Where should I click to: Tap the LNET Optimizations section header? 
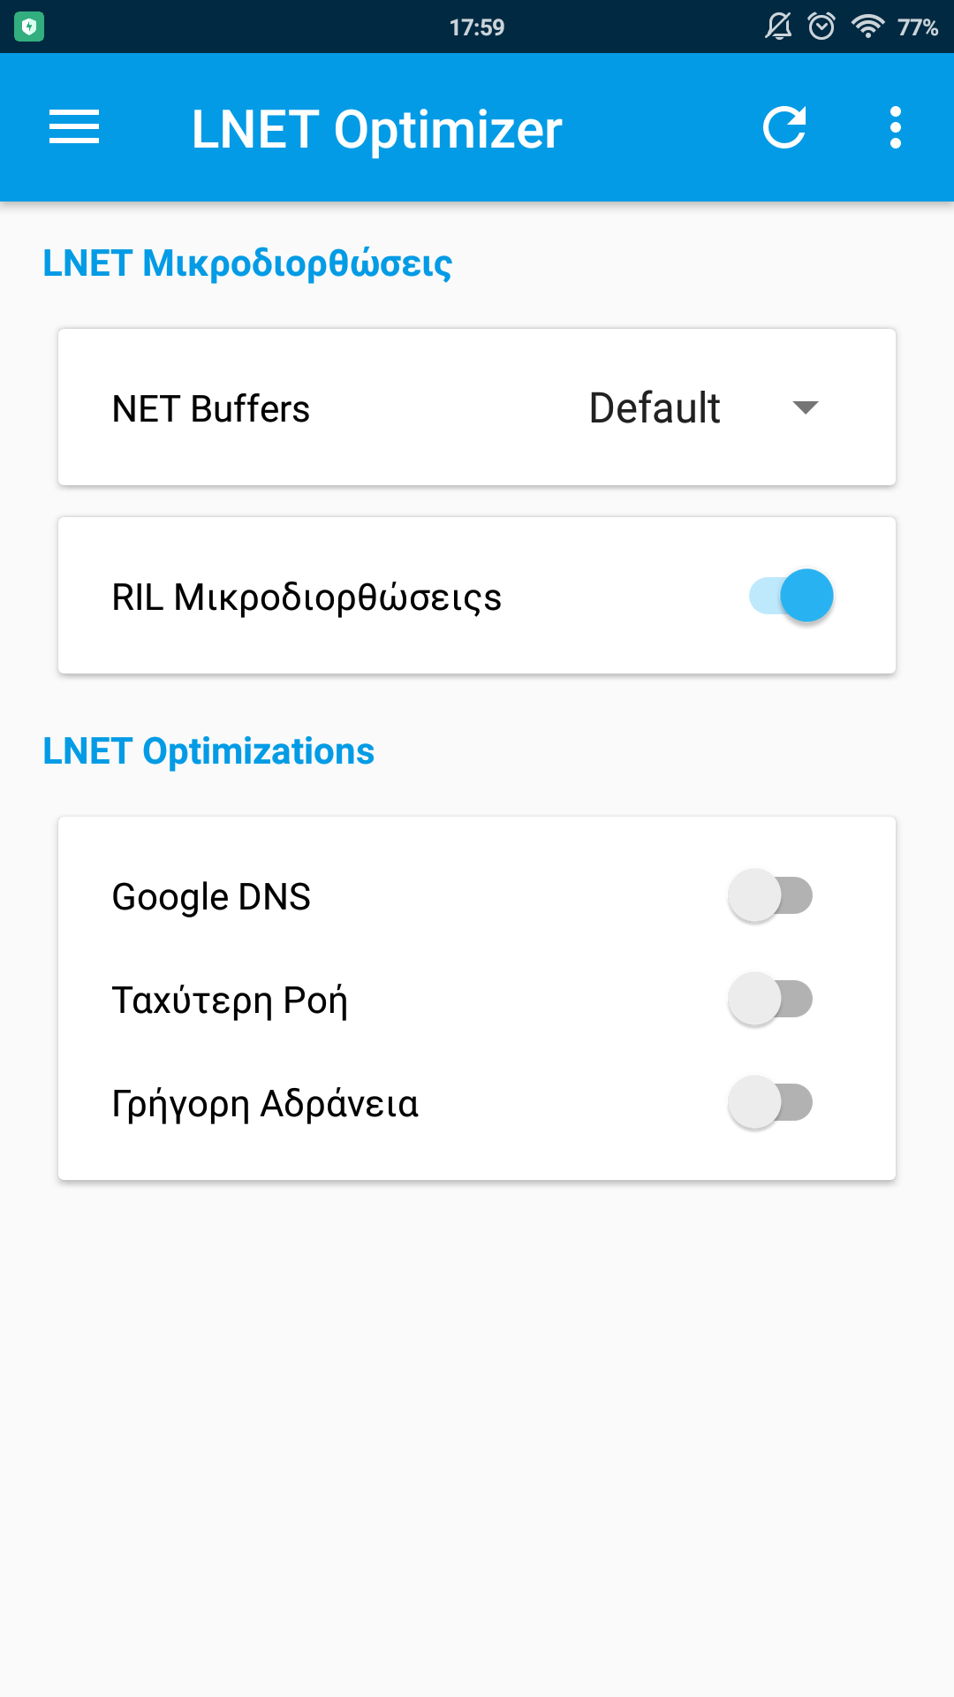(208, 751)
